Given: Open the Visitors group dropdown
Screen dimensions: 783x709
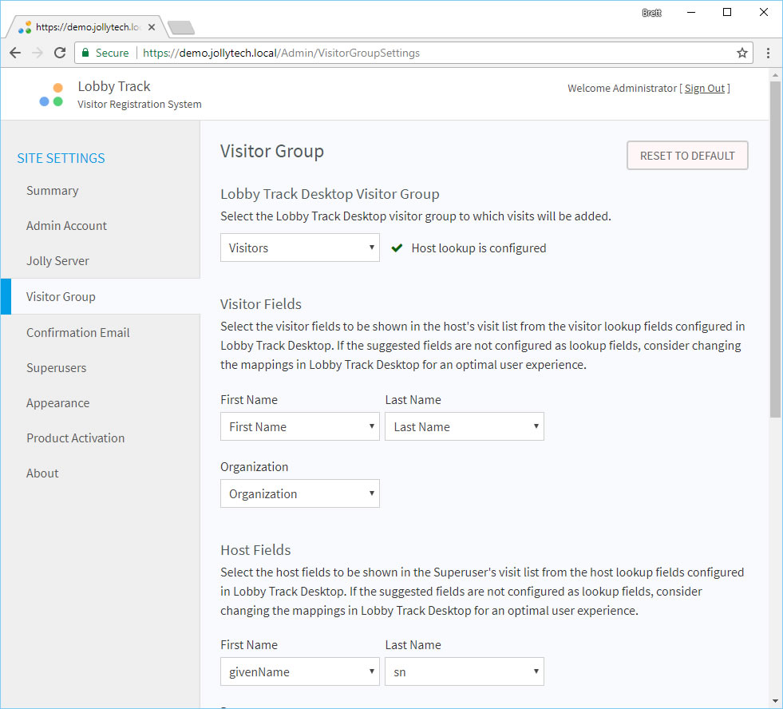Looking at the screenshot, I should [x=300, y=248].
